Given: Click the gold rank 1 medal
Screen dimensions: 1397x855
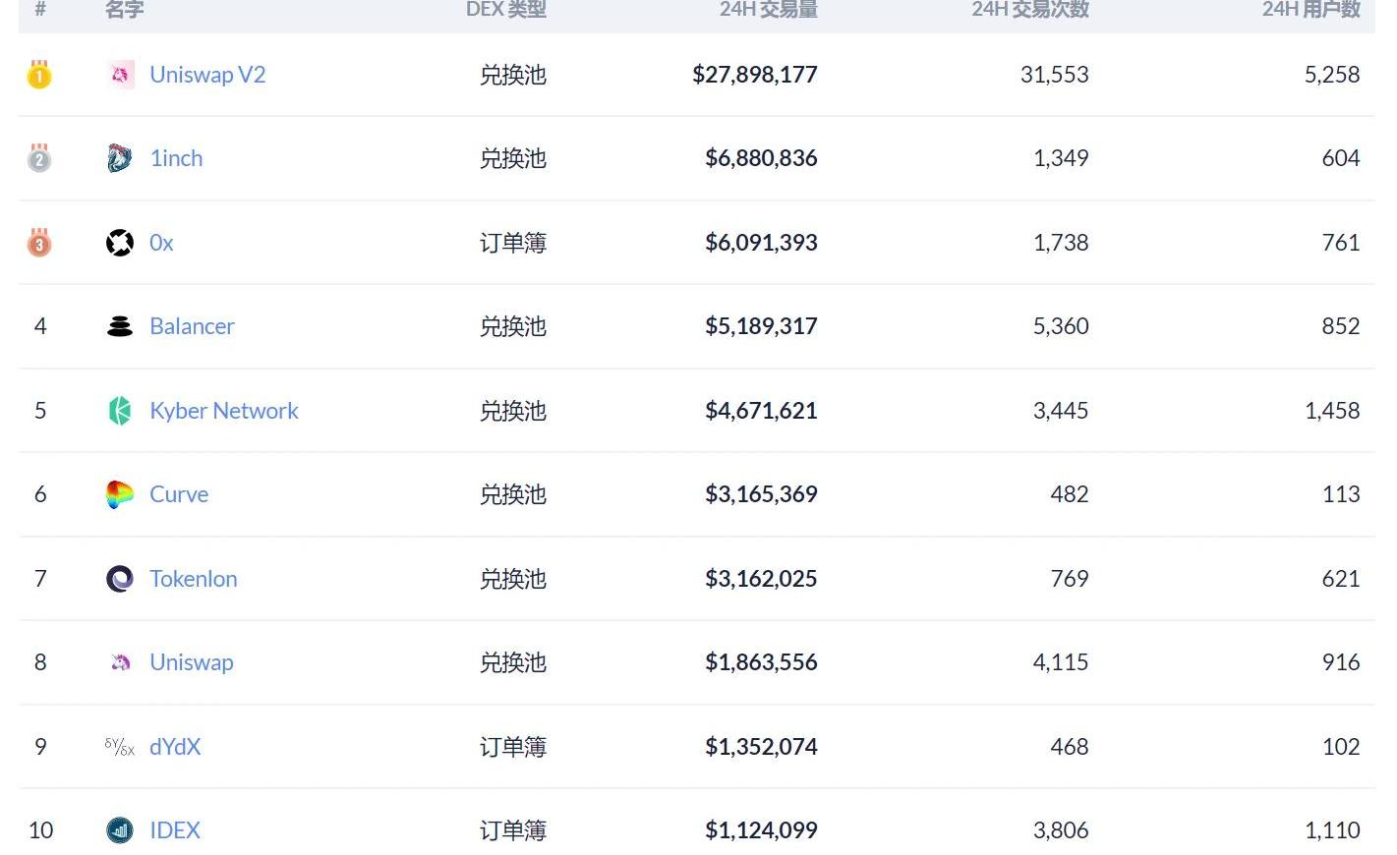Looking at the screenshot, I should [39, 75].
